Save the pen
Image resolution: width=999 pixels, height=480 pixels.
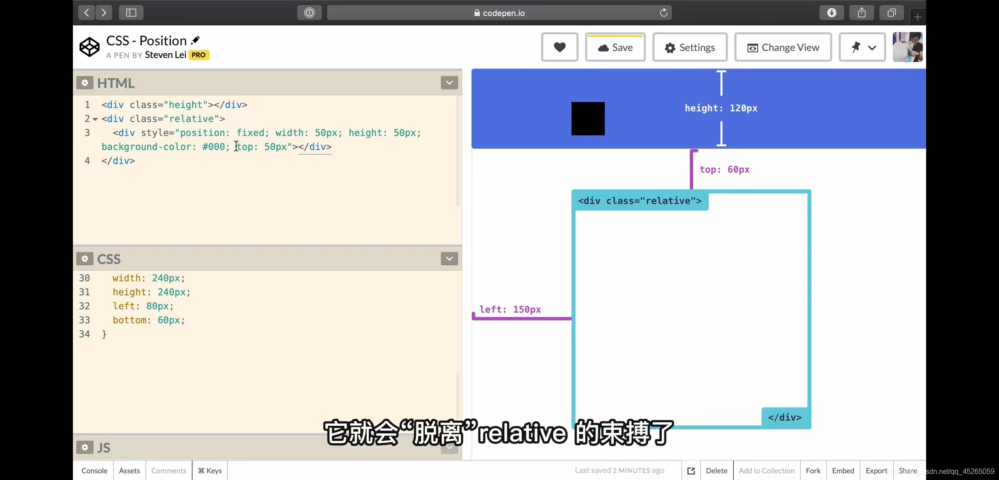tap(615, 47)
